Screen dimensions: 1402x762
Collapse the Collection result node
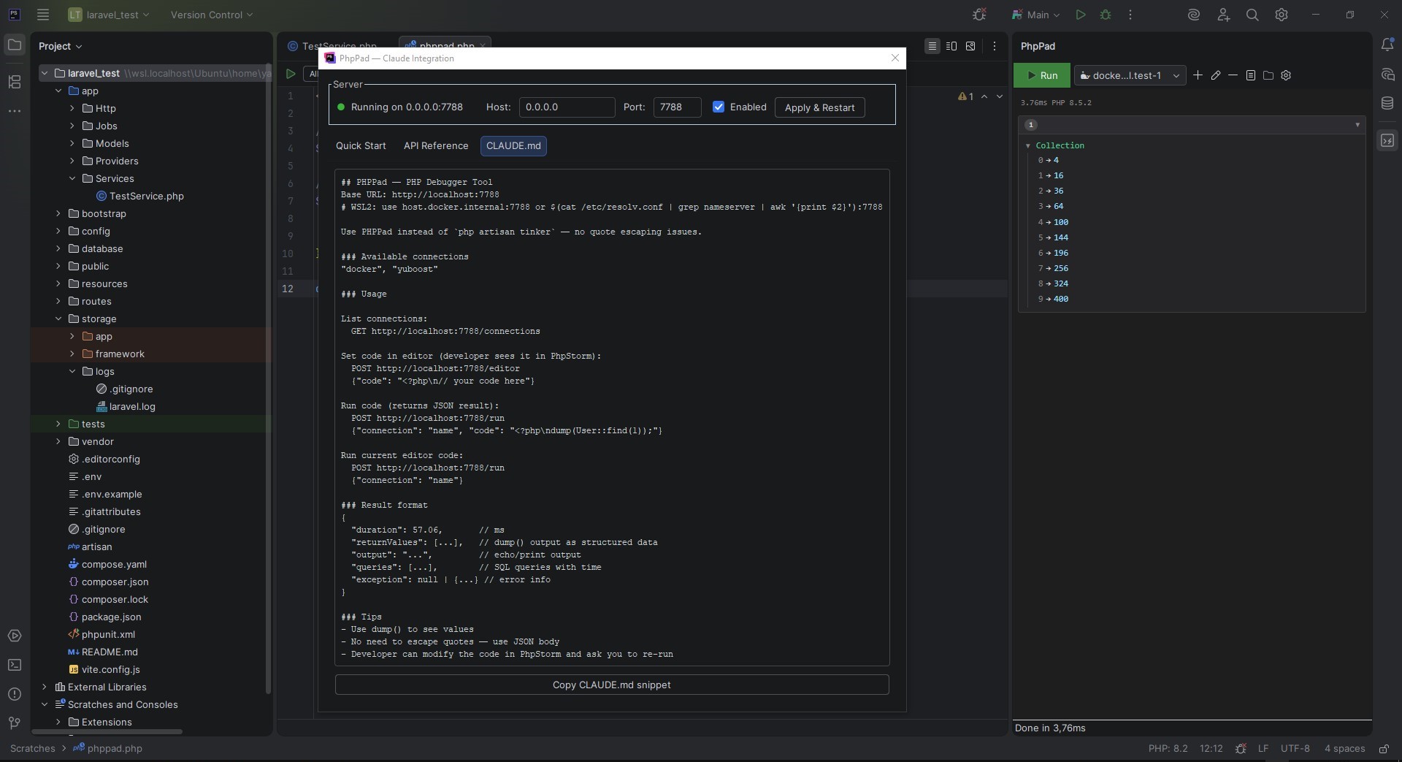1028,146
